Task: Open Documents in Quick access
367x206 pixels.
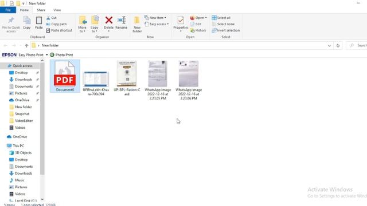Action: coord(24,86)
